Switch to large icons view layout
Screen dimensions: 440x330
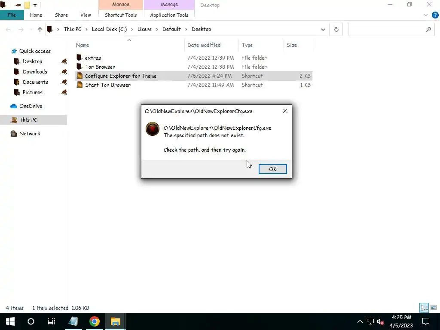[434, 308]
